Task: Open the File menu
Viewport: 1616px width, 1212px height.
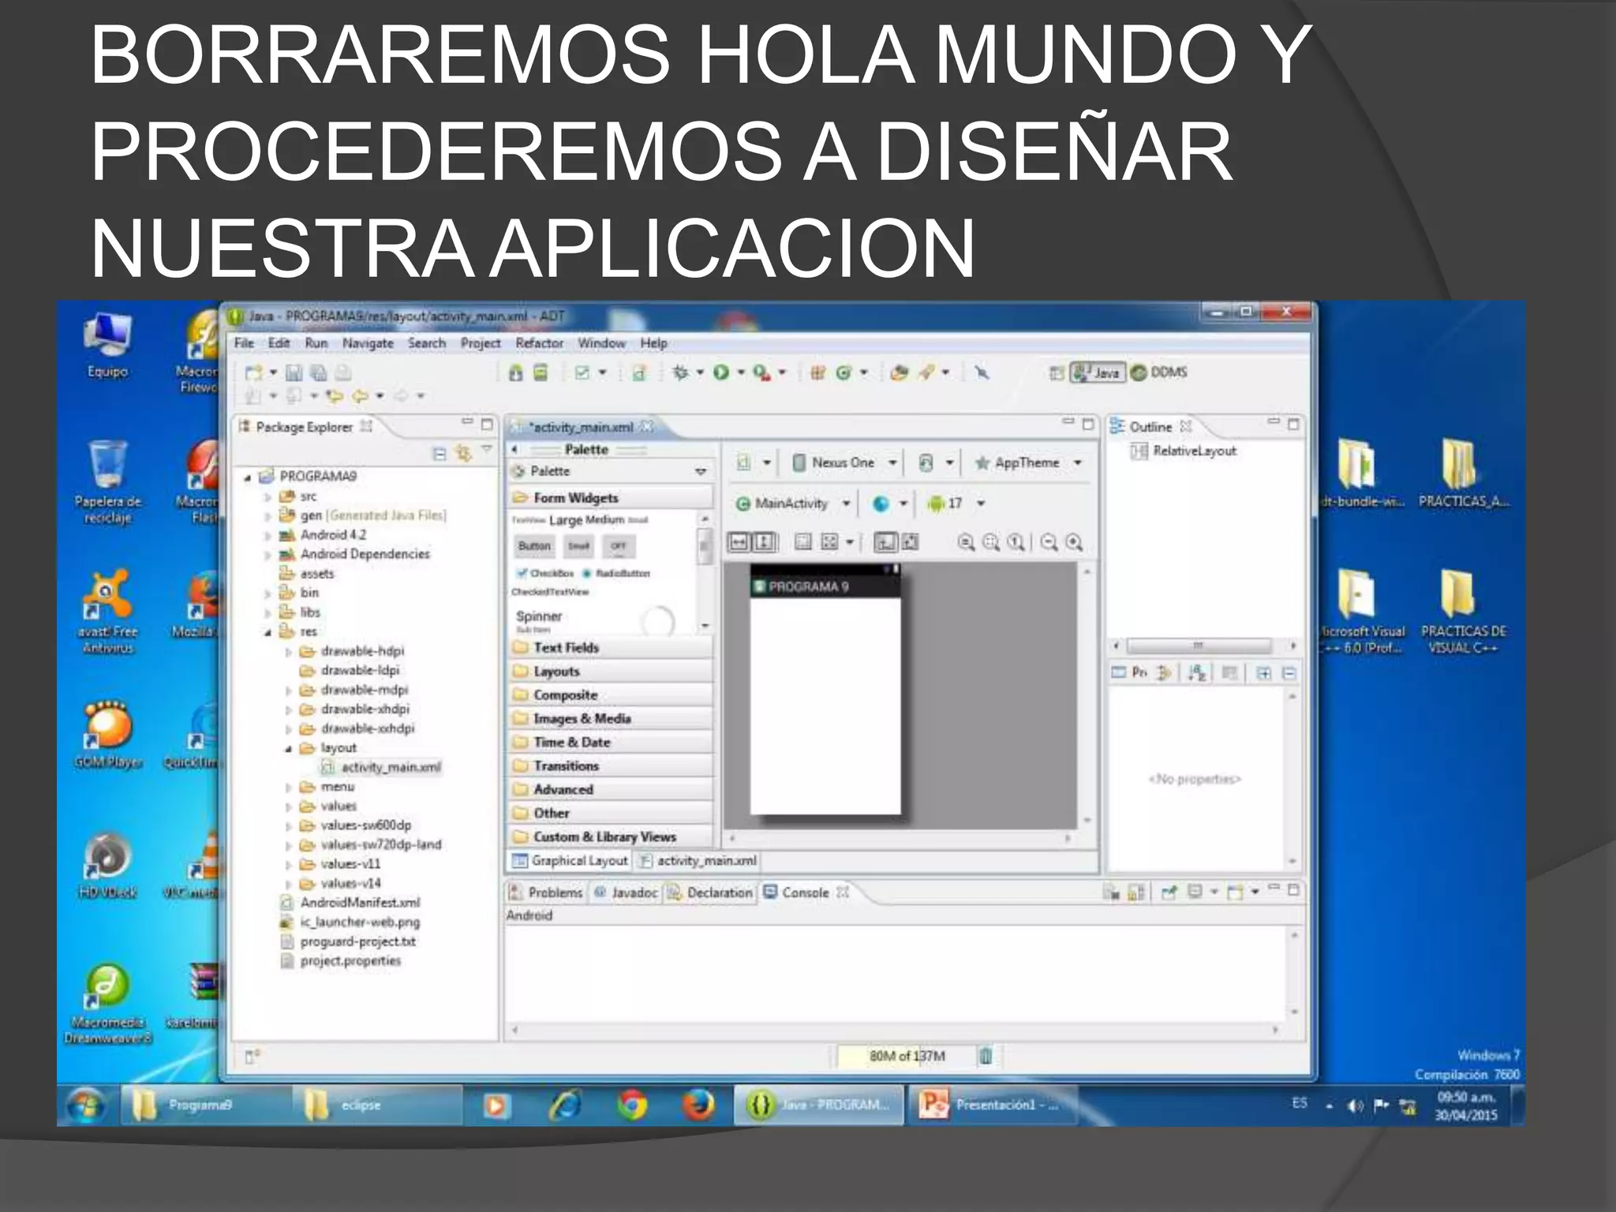Action: tap(244, 343)
